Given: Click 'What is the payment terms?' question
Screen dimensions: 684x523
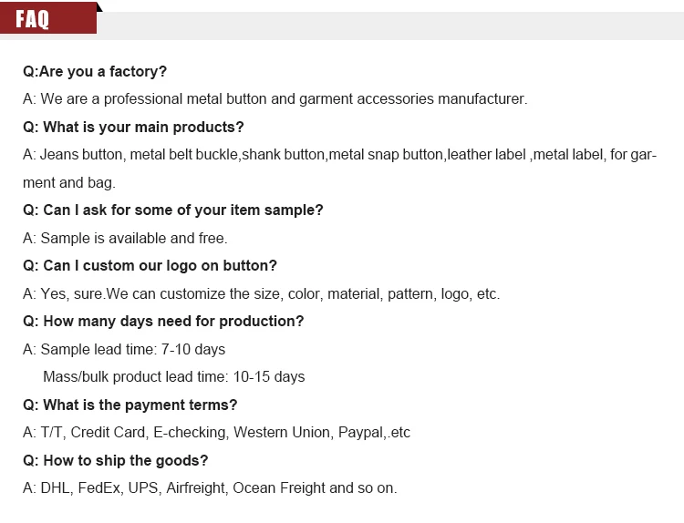Looking at the screenshot, I should [130, 405].
